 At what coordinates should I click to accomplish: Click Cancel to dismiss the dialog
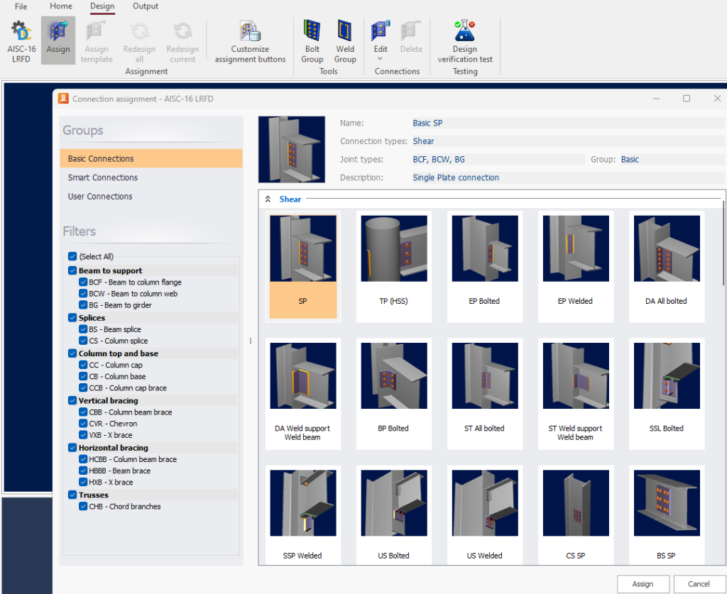tap(699, 584)
